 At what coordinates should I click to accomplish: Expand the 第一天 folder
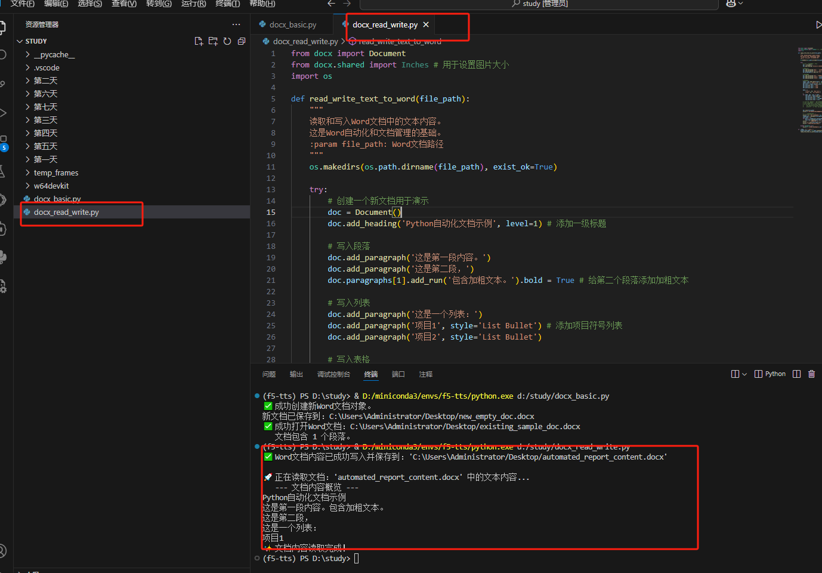click(132, 159)
